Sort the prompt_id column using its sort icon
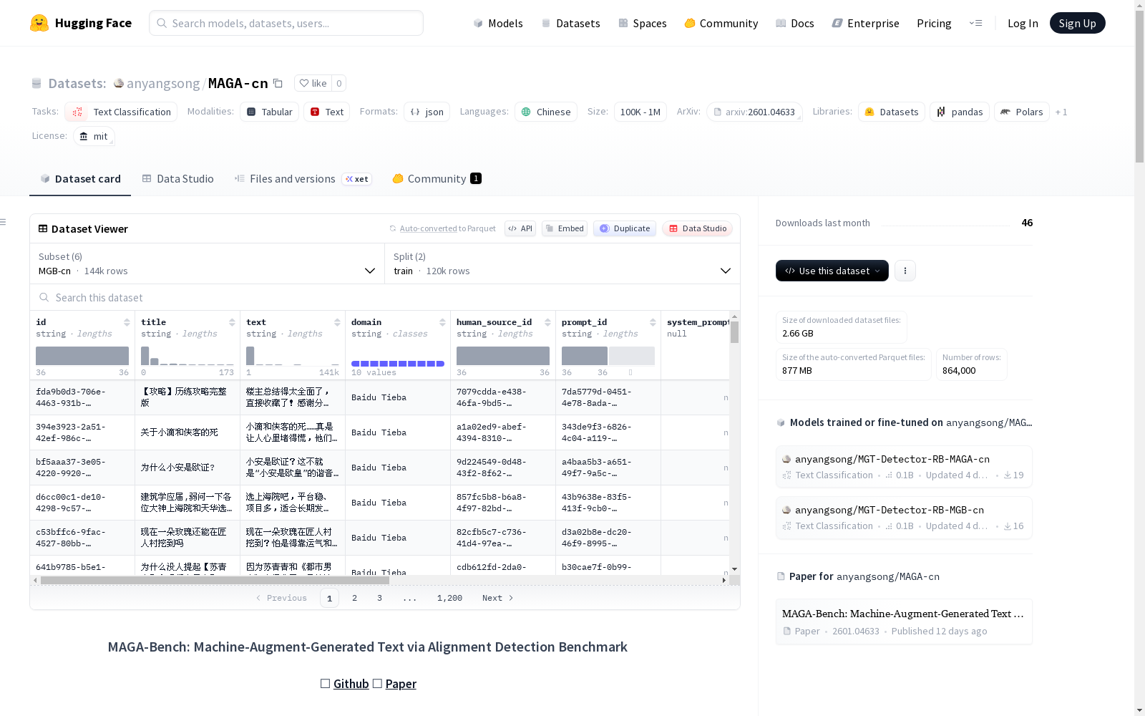This screenshot has height=716, width=1145. tap(653, 322)
